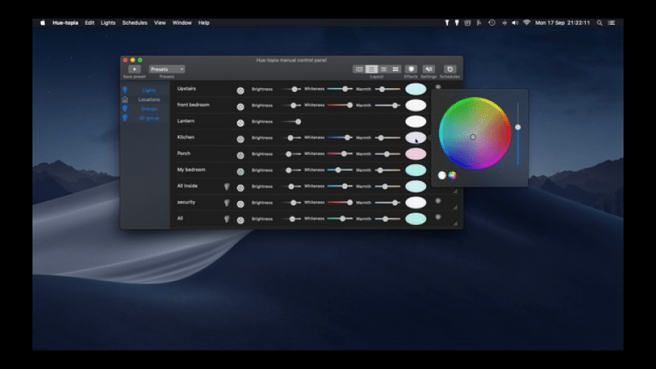Open the Kitchen color swatch
Viewport: 656px width, 369px height.
[x=416, y=138]
